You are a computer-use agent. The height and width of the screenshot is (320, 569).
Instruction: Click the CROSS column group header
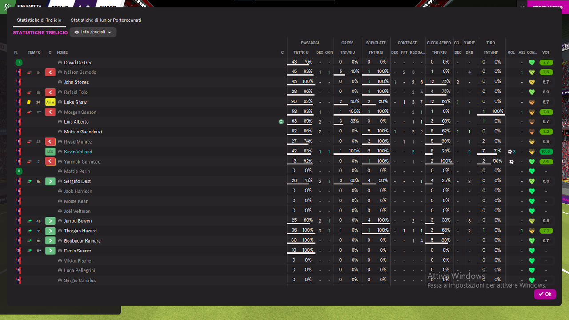coord(347,43)
